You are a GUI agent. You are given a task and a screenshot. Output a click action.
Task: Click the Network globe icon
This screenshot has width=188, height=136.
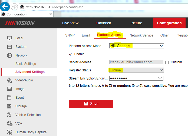[x=9, y=55]
